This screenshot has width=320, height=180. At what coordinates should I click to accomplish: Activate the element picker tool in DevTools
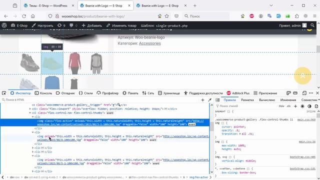pos(4,93)
